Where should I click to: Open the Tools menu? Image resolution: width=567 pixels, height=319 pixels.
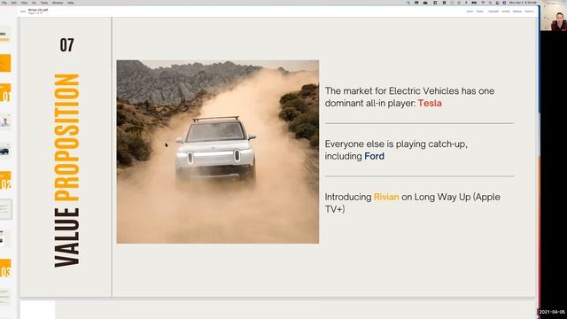44,3
